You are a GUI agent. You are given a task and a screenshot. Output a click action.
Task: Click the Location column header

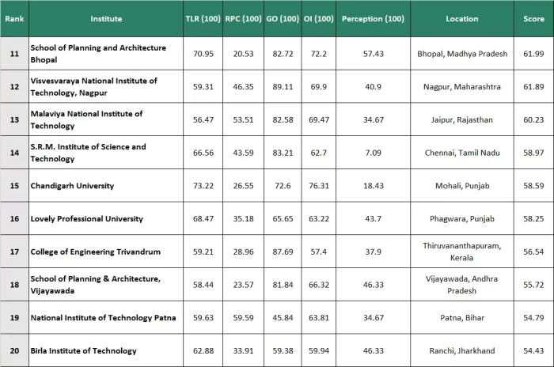pyautogui.click(x=461, y=18)
